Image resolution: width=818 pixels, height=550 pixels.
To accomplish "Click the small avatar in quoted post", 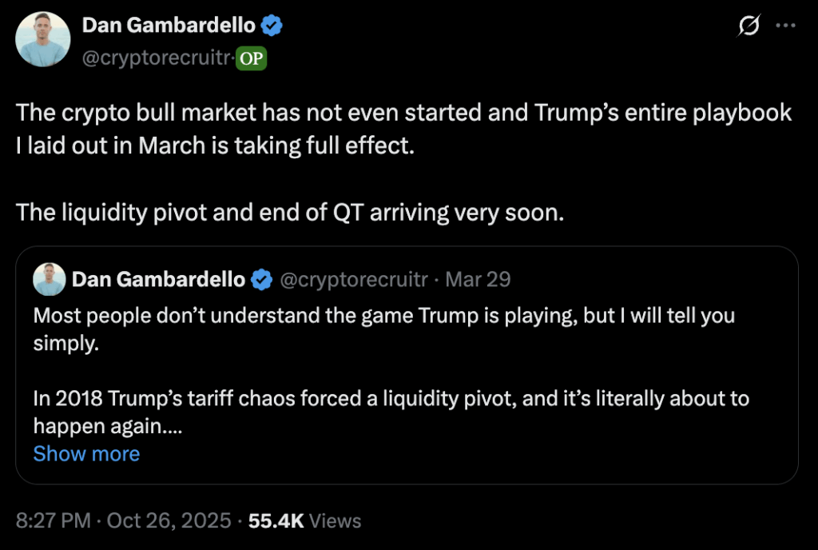I will (x=50, y=279).
